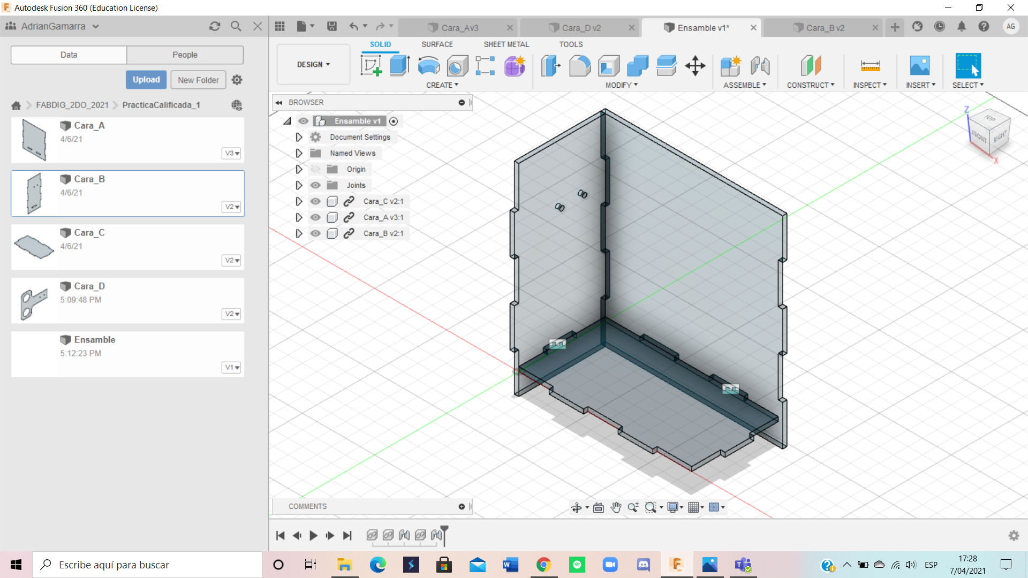Click the Orbit navigation tool

coord(577,507)
